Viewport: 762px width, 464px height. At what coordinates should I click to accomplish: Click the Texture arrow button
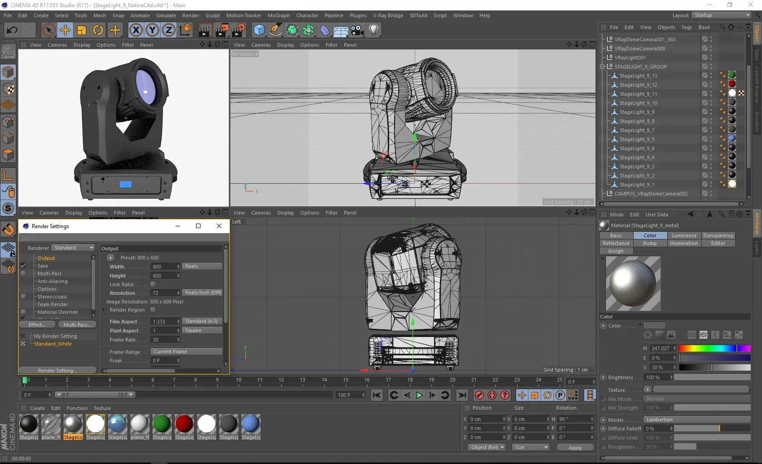[648, 389]
